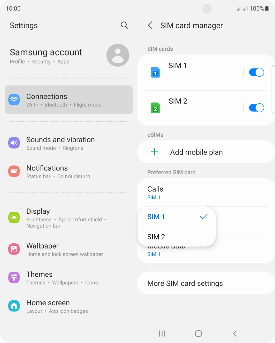This screenshot has height=343, width=275.
Task: Disable the SIM 2 toggle
Action: coord(256,108)
